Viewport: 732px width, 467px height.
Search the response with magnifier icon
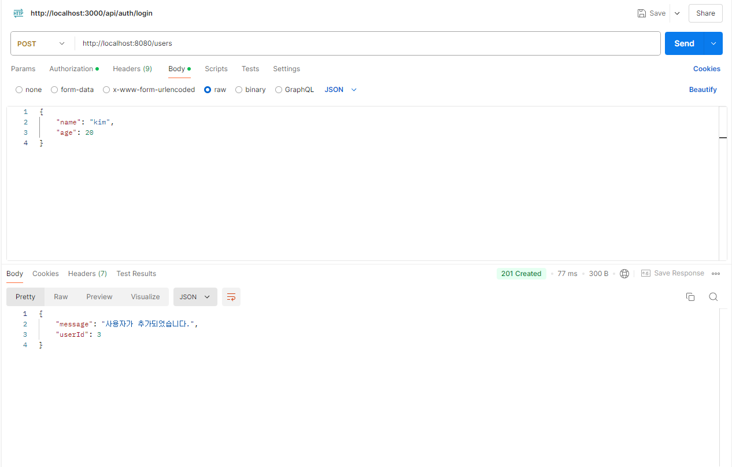pos(713,297)
